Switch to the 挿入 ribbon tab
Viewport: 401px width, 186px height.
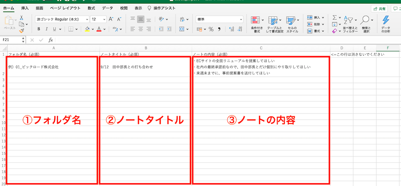point(25,8)
